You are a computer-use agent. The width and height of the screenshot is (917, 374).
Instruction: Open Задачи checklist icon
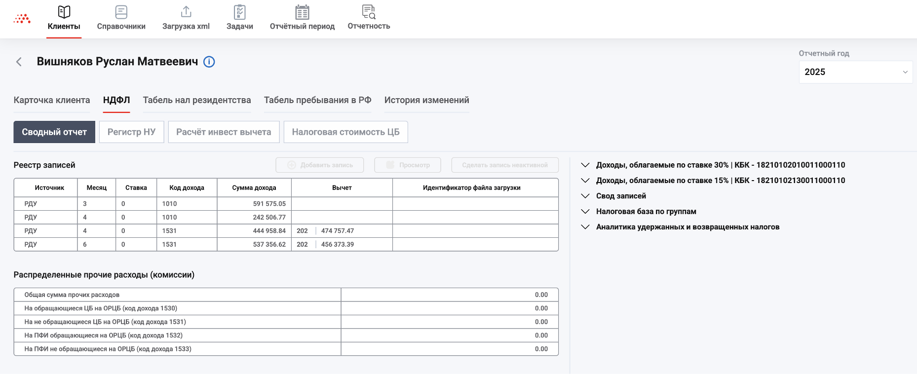pos(239,12)
